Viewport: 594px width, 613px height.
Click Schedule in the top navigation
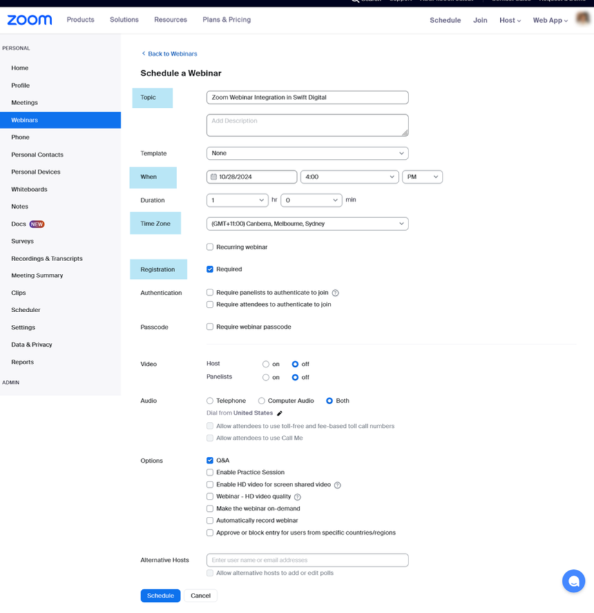point(445,21)
